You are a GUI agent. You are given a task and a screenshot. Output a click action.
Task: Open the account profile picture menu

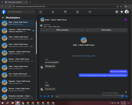tap(127, 12)
